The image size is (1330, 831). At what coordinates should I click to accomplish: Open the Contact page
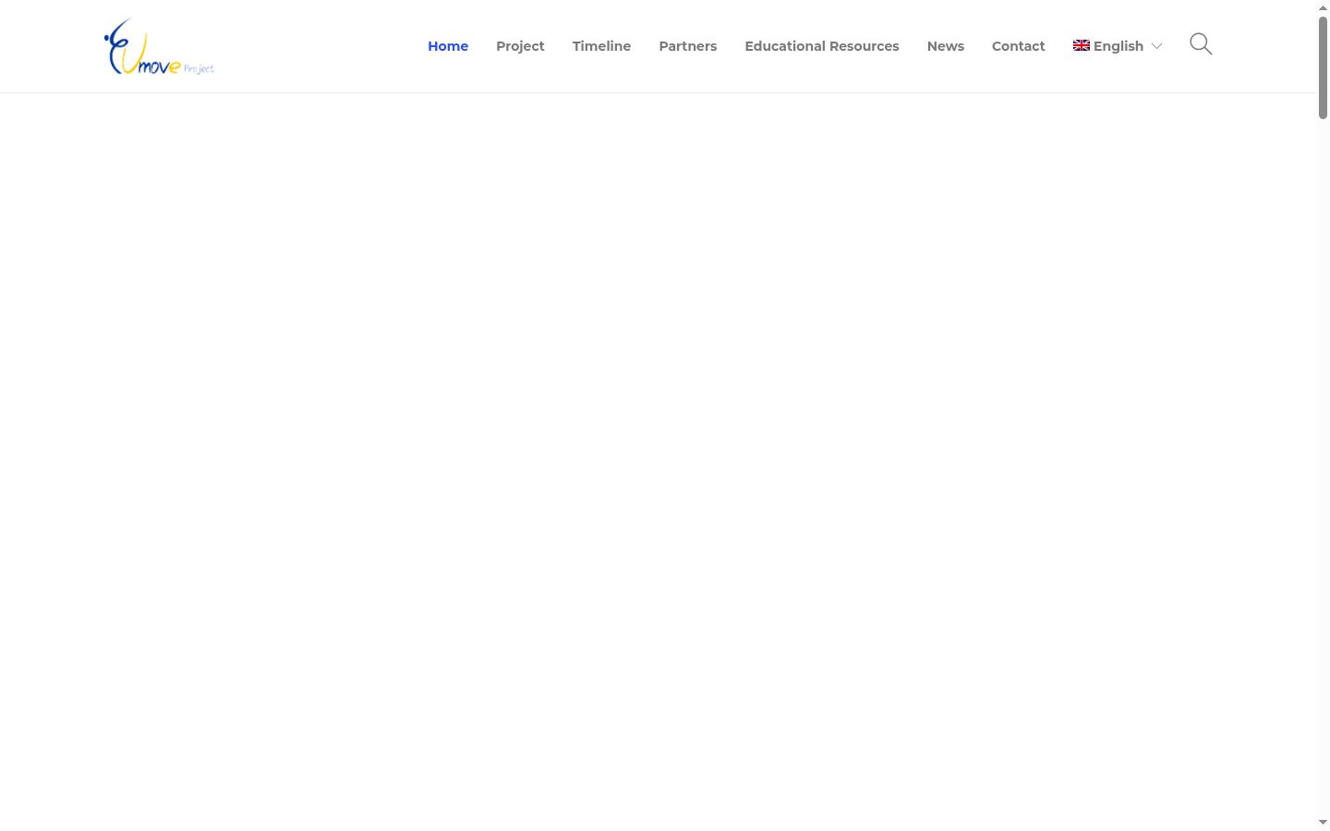[1019, 46]
